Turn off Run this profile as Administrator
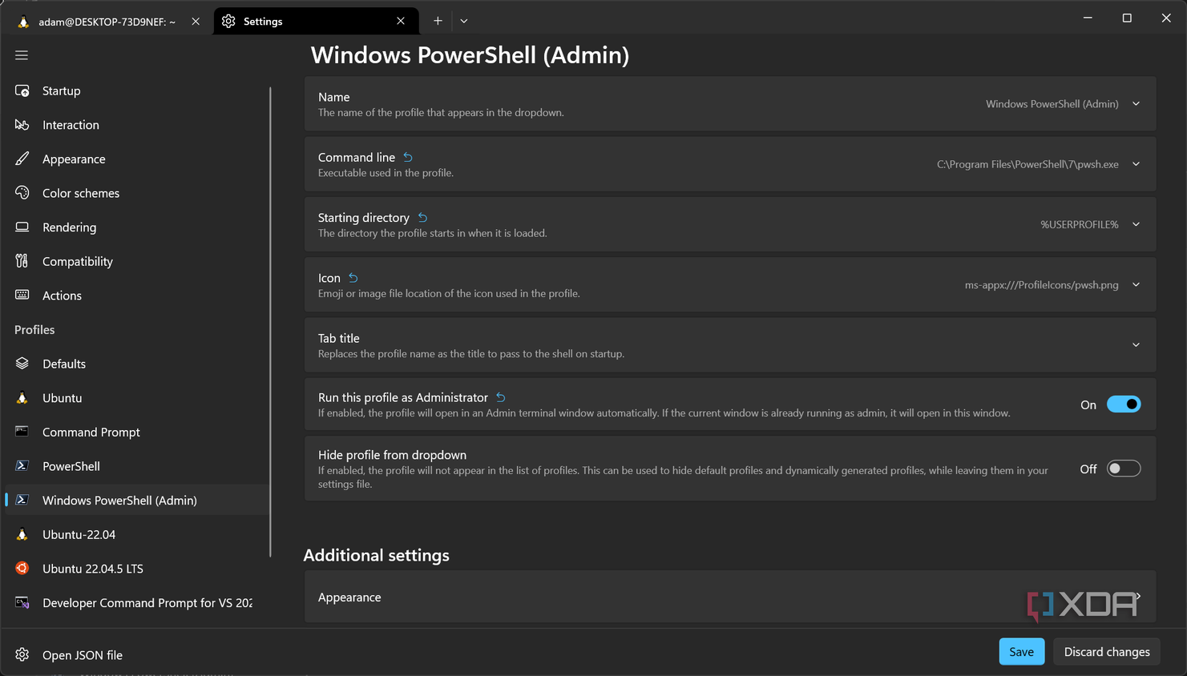The height and width of the screenshot is (676, 1187). pos(1124,404)
